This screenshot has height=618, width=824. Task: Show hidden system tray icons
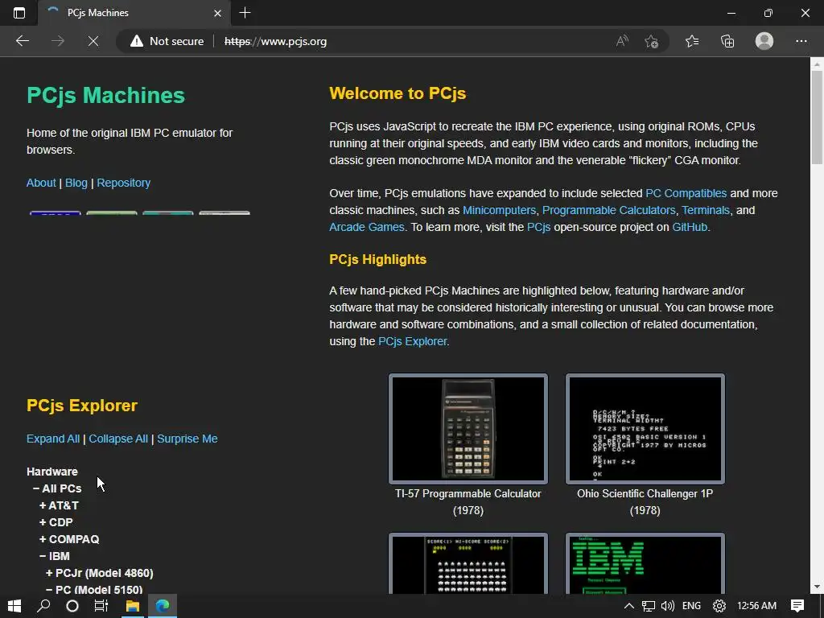[x=628, y=606]
